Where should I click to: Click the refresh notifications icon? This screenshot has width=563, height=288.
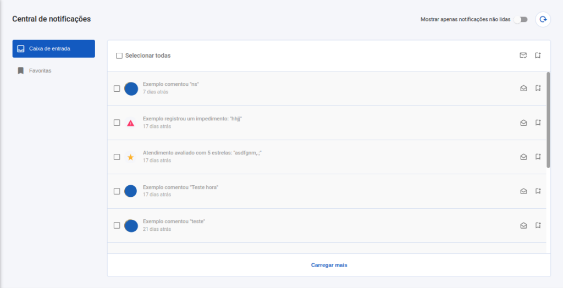click(x=543, y=19)
